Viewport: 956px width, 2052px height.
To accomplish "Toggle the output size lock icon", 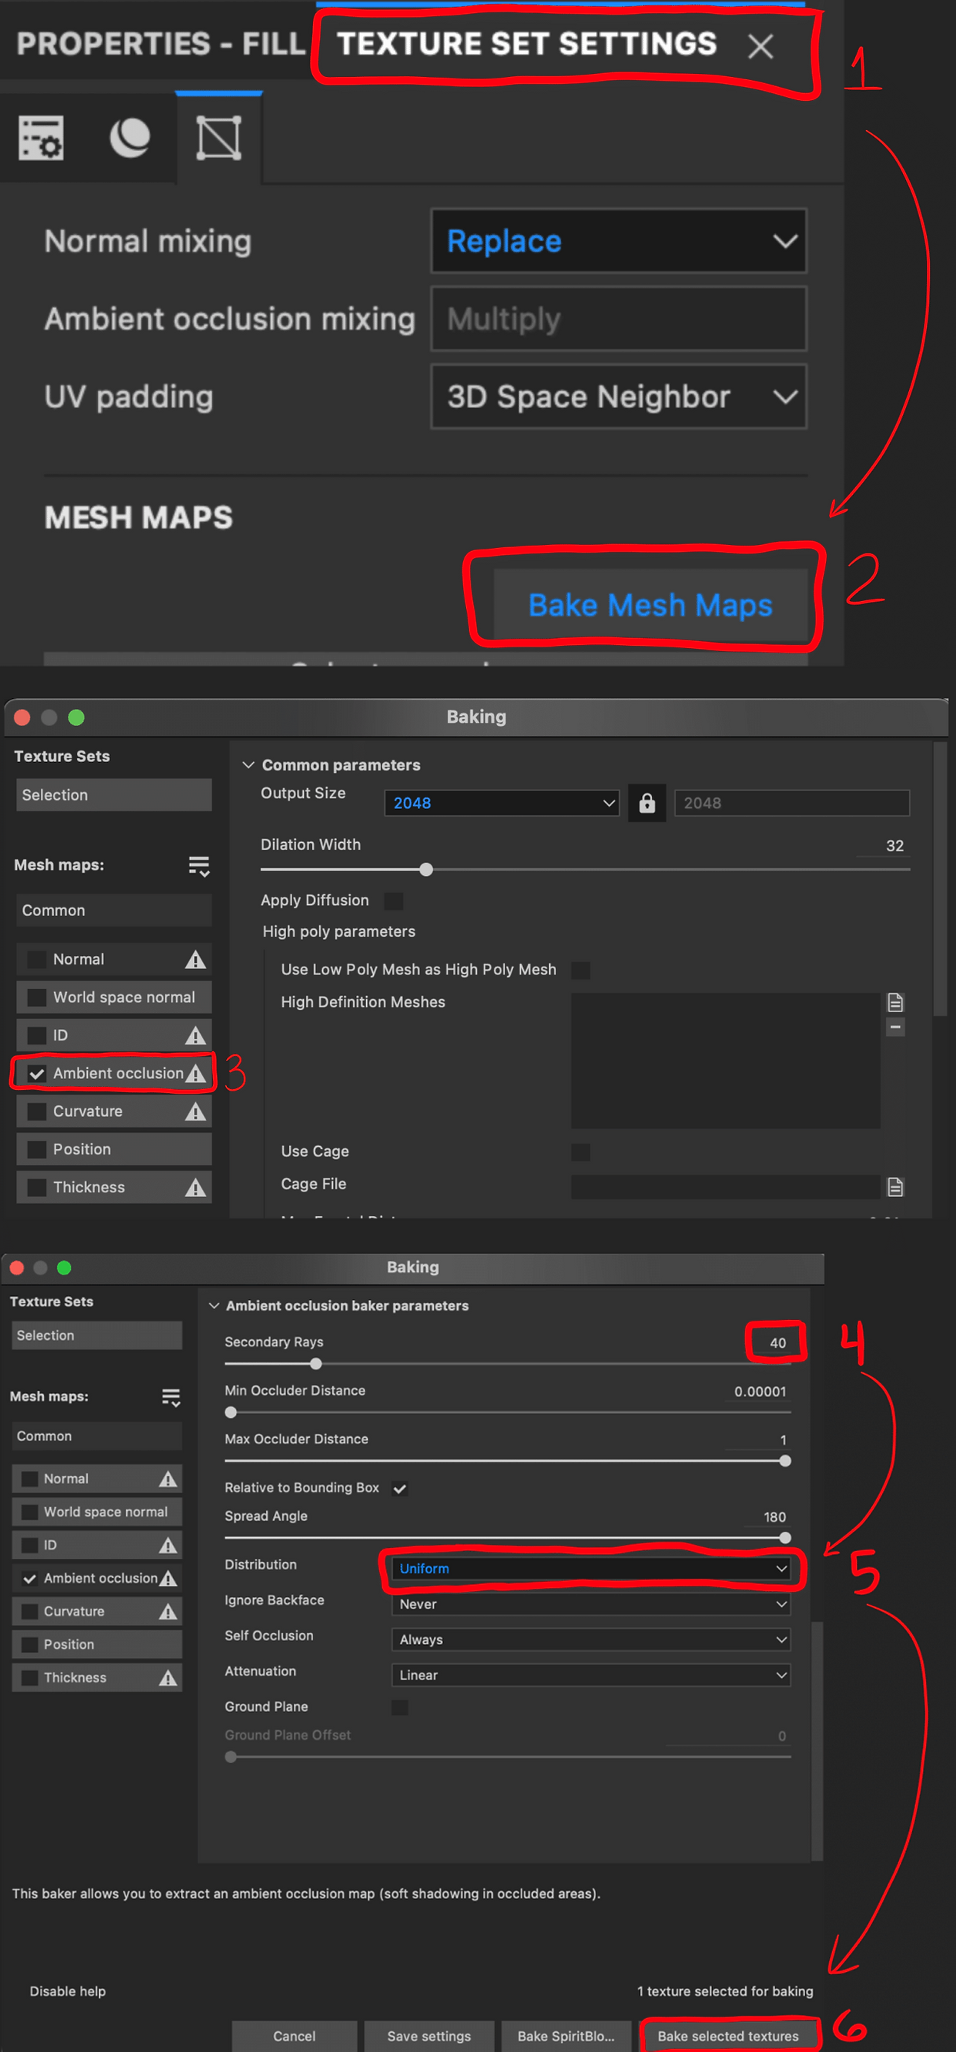I will coord(646,802).
